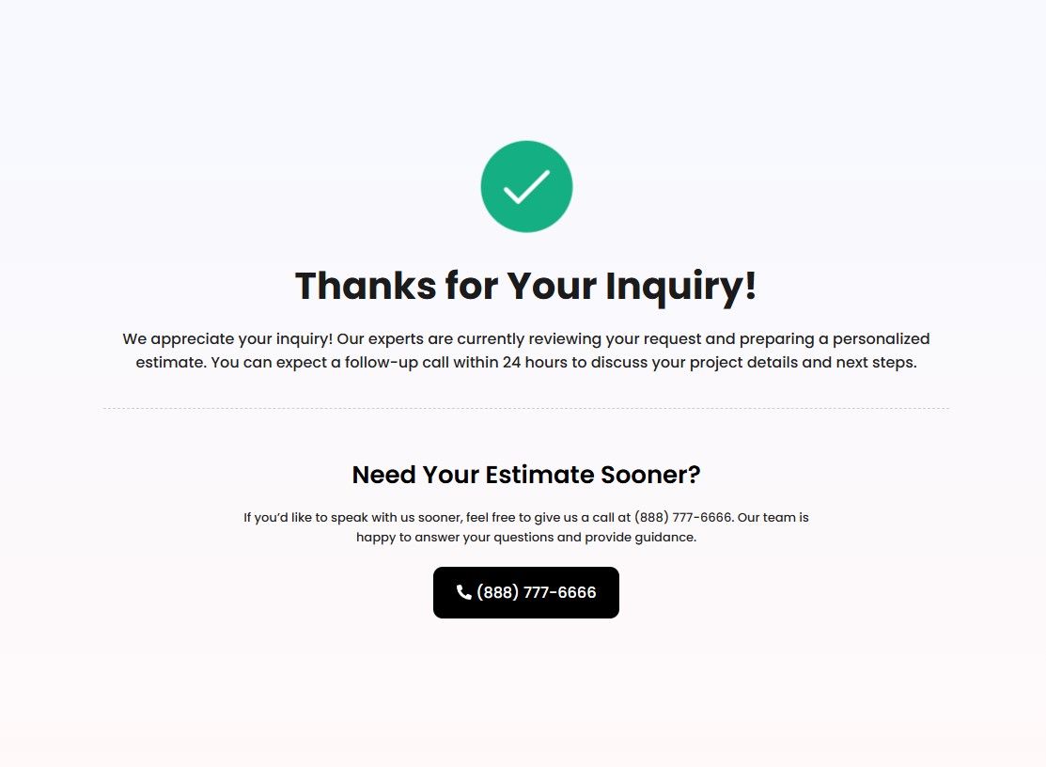Screen dimensions: 1046x767
Task: Click the phone handset icon in black button
Action: (463, 592)
